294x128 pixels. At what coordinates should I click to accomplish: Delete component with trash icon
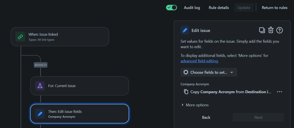click(x=271, y=30)
